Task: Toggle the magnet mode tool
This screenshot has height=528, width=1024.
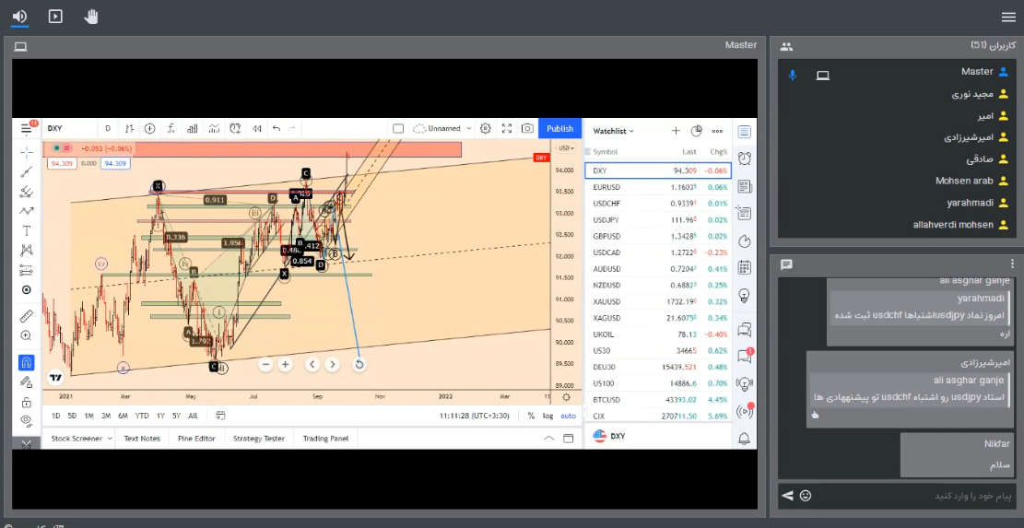Action: point(27,362)
